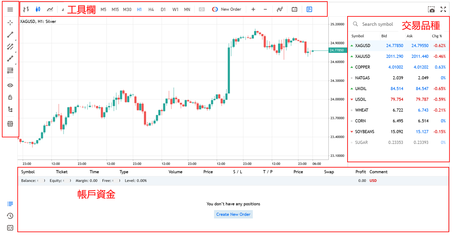Click the New Order button
The width and height of the screenshot is (452, 235).
coord(227,9)
